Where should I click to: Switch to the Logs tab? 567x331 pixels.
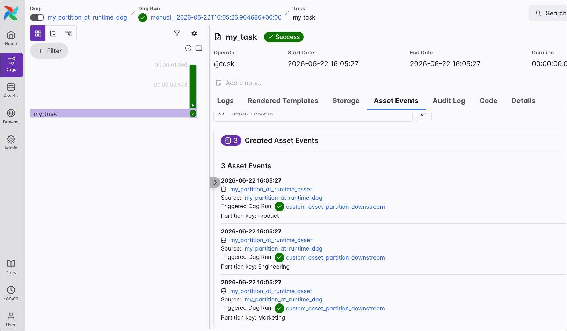[x=225, y=101]
